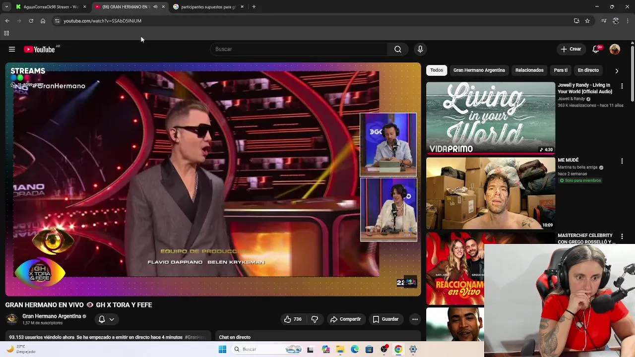Click the Reaccionamos en Vivo thumbnail
Screen dimensions: 635x357
pos(455,269)
